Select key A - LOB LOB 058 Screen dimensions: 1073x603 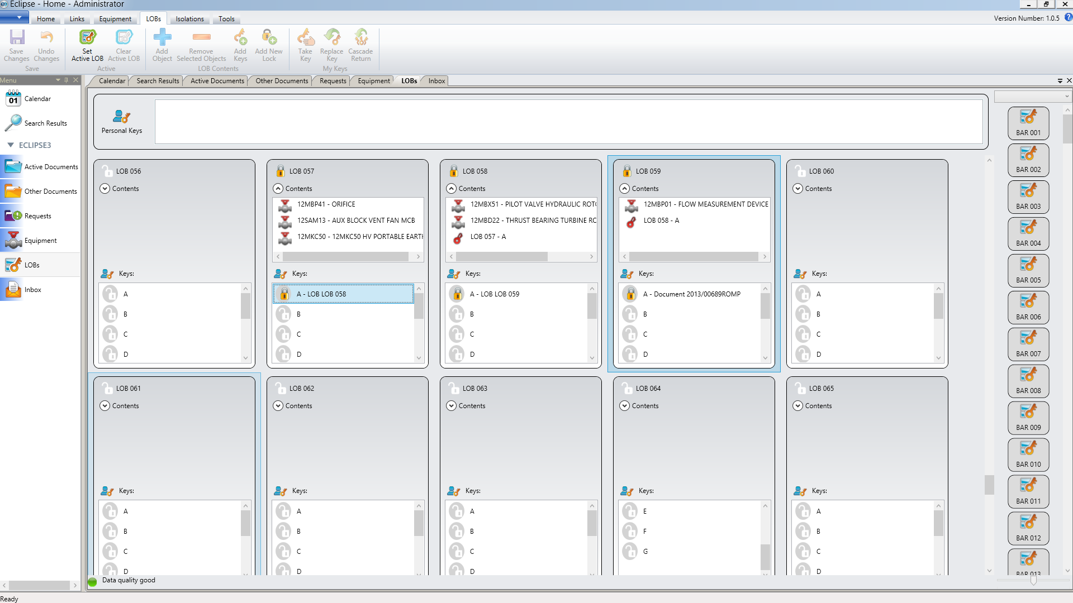click(343, 294)
